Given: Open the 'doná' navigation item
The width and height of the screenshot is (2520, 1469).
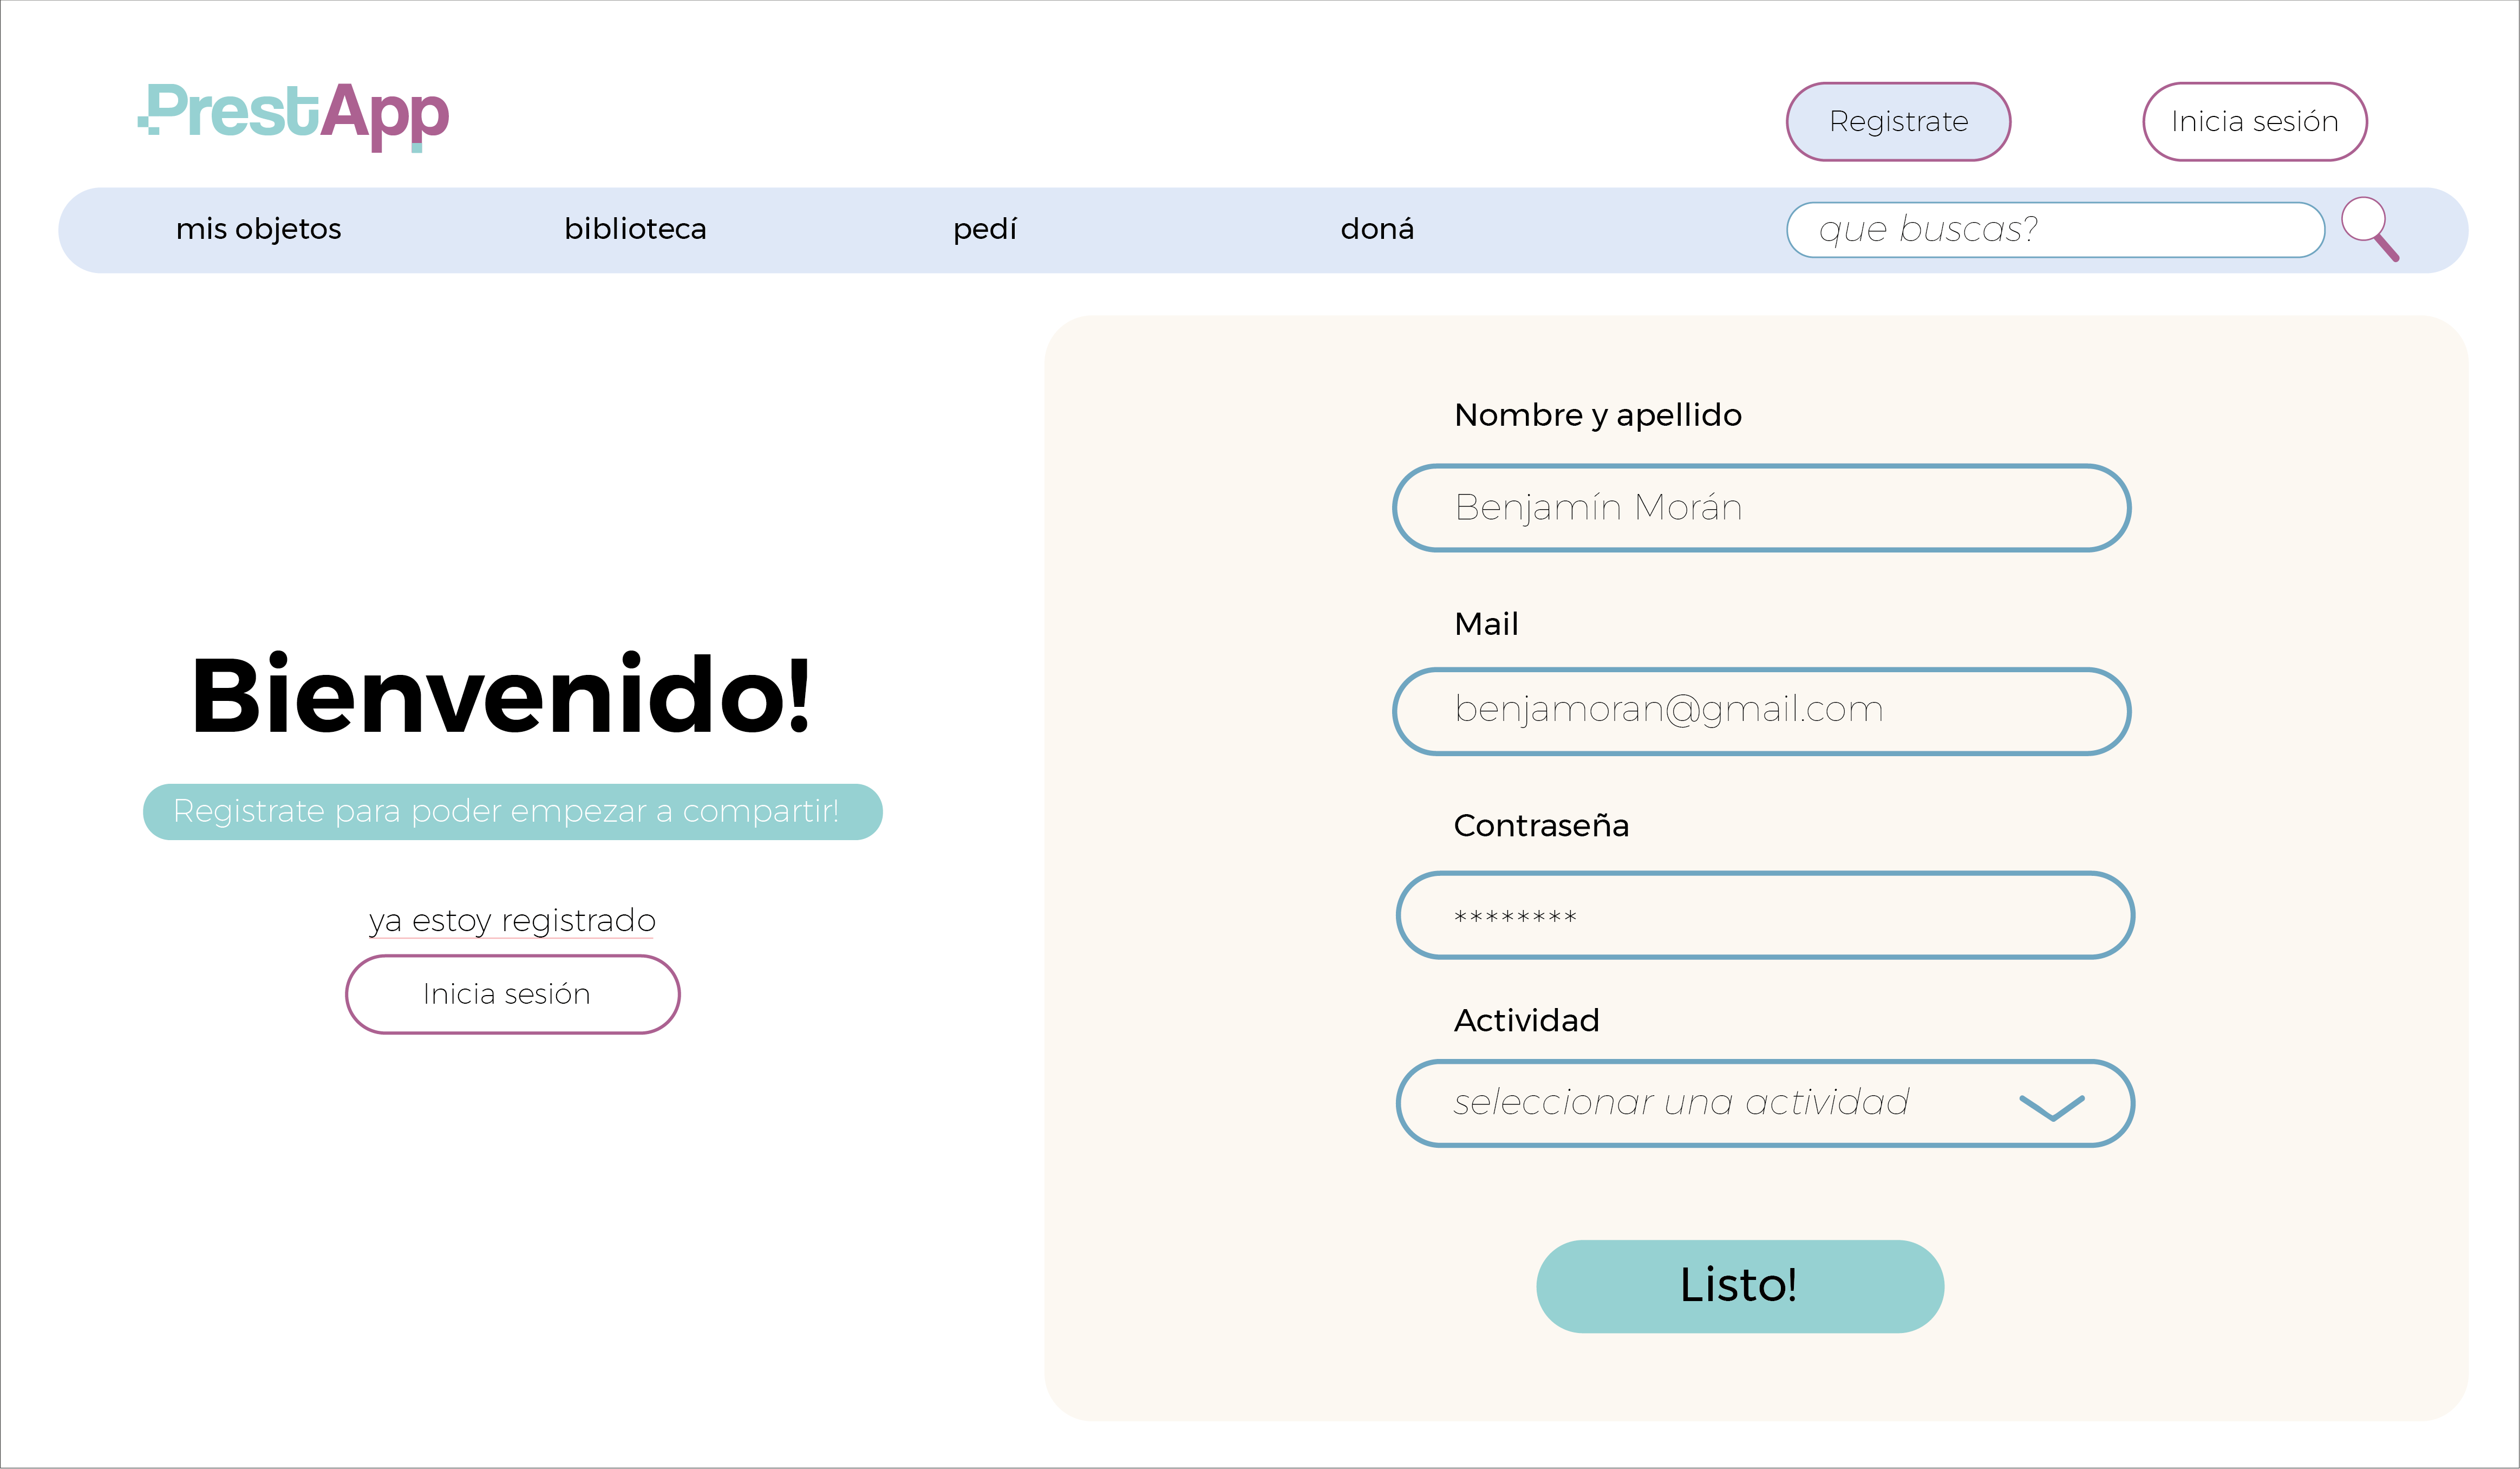Looking at the screenshot, I should [1376, 229].
